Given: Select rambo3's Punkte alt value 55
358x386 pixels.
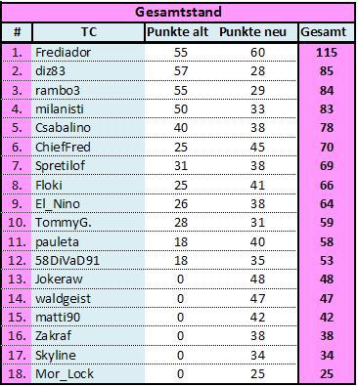Looking at the screenshot, I should click(181, 90).
